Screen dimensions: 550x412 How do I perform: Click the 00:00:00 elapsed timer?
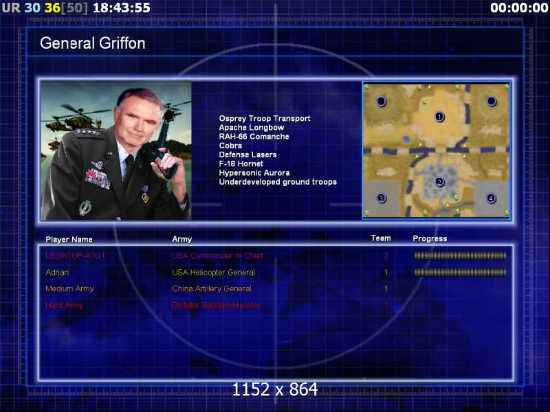(x=519, y=8)
